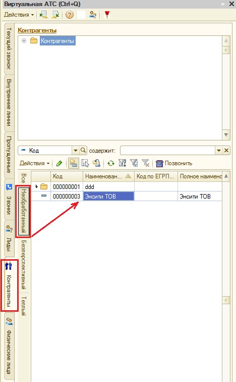Click the green refresh arrows icon
This screenshot has width=236, height=382.
point(111,163)
